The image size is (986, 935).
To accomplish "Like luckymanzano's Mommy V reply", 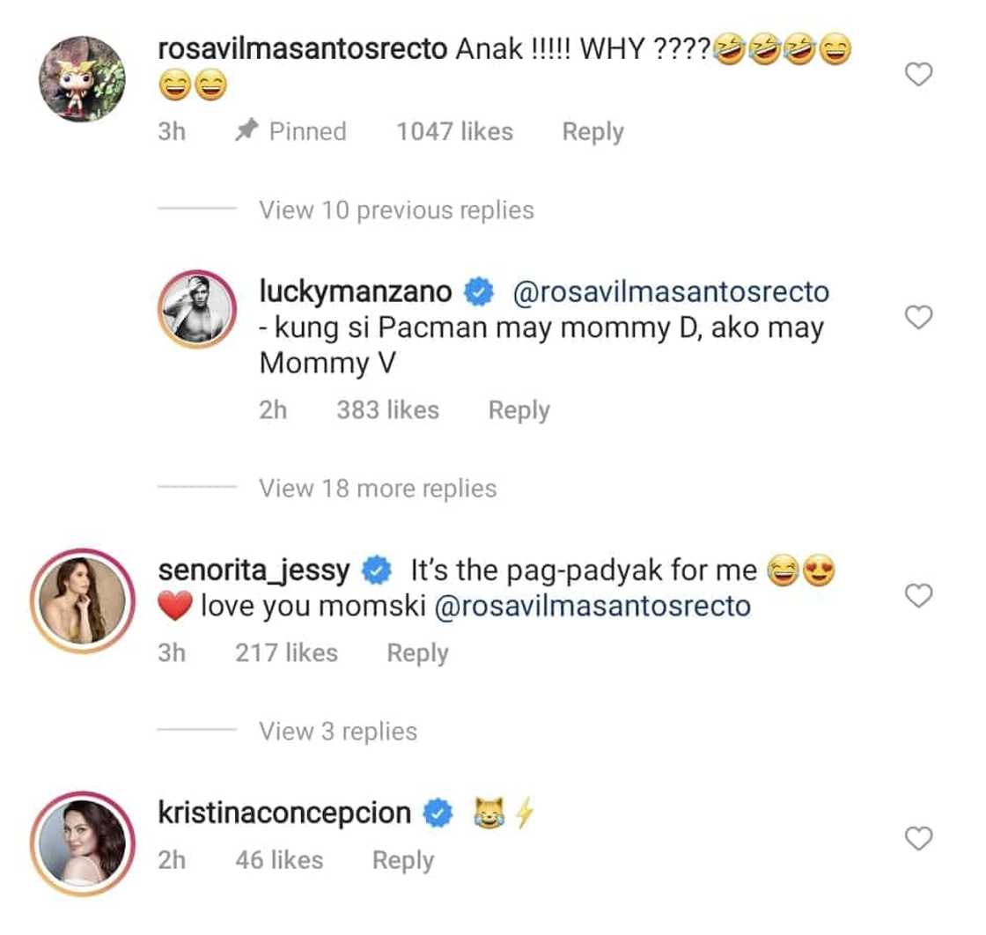I will [x=918, y=318].
